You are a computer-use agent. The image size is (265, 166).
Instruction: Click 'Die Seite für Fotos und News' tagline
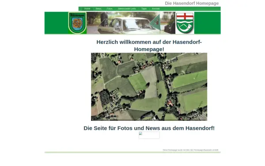tap(149, 128)
